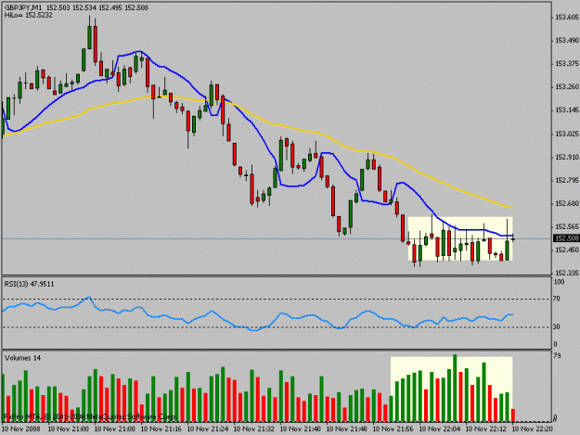
Task: Click the 152.565 price axis label
Action: 567,226
